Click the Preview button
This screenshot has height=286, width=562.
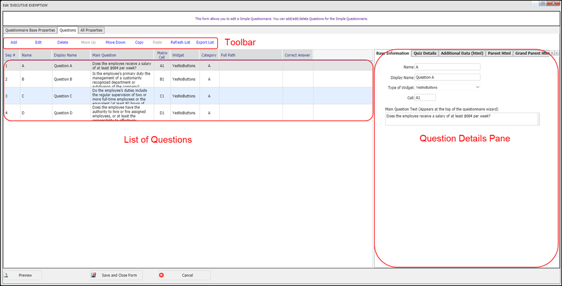22,275
